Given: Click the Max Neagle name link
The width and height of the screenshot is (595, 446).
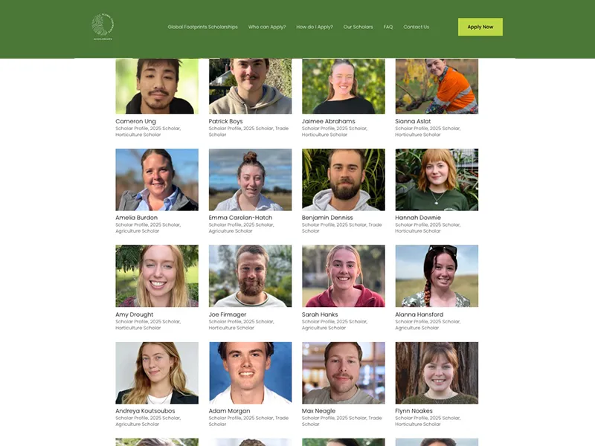Looking at the screenshot, I should pos(318,411).
